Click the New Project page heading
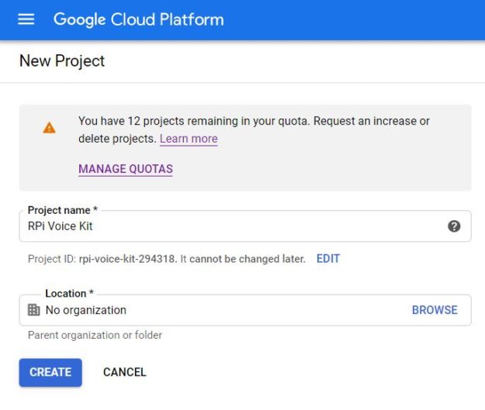 tap(62, 61)
